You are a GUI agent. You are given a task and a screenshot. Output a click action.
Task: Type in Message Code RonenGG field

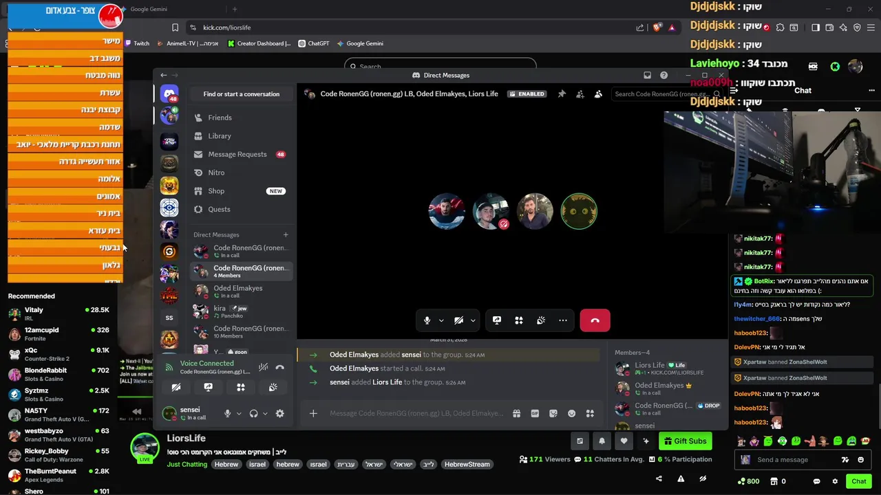tap(416, 413)
